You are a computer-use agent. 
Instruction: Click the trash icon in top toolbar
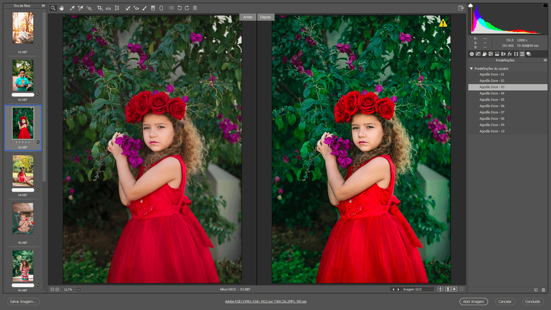point(195,8)
